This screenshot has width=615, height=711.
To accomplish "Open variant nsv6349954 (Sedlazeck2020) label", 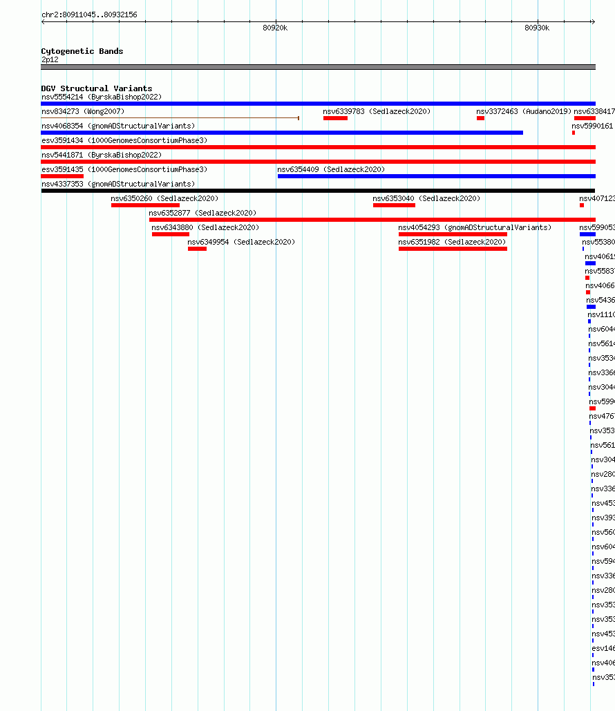I will pos(241,242).
